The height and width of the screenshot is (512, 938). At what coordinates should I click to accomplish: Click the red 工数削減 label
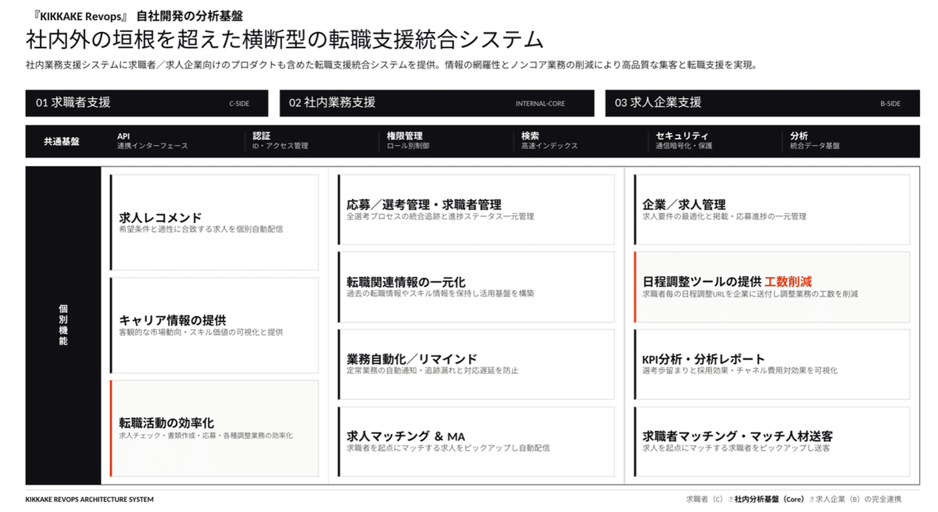pos(788,282)
